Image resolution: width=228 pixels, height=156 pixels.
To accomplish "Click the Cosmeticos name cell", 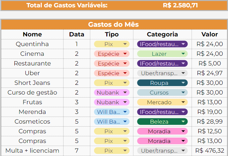I will click(32, 122).
